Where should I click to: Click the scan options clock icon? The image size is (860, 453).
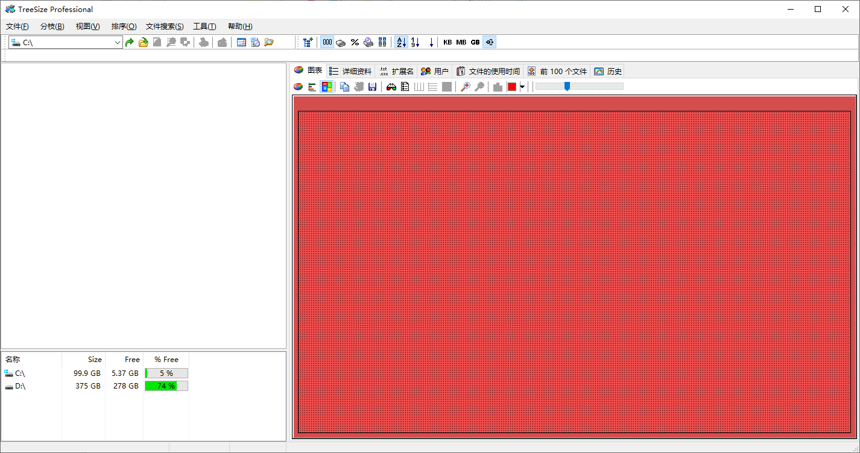255,42
